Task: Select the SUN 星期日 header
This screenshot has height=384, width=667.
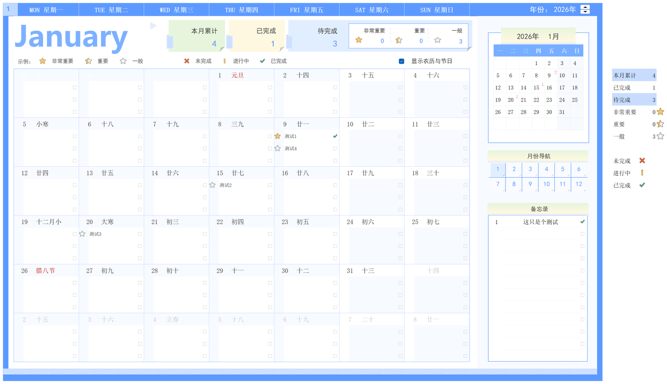Action: coord(437,10)
